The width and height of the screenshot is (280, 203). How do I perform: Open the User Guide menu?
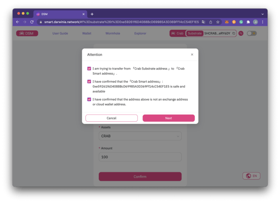[60, 33]
